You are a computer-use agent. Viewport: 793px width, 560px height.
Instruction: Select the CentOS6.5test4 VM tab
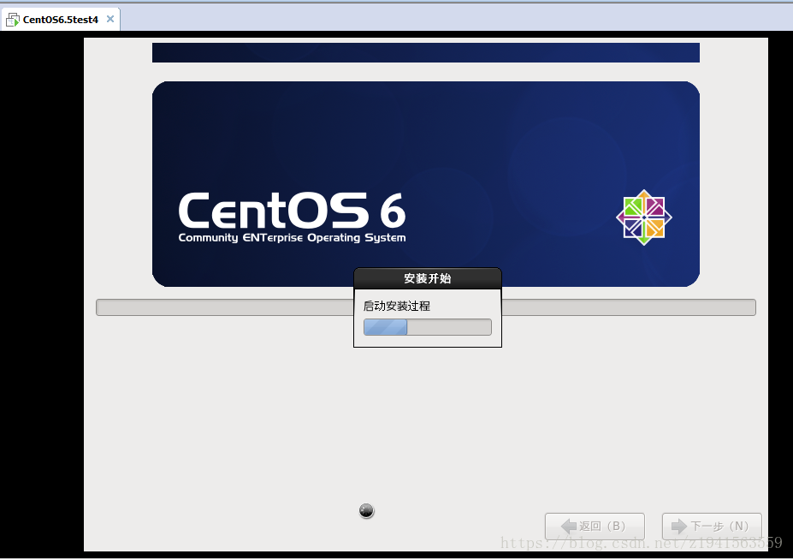click(x=60, y=19)
